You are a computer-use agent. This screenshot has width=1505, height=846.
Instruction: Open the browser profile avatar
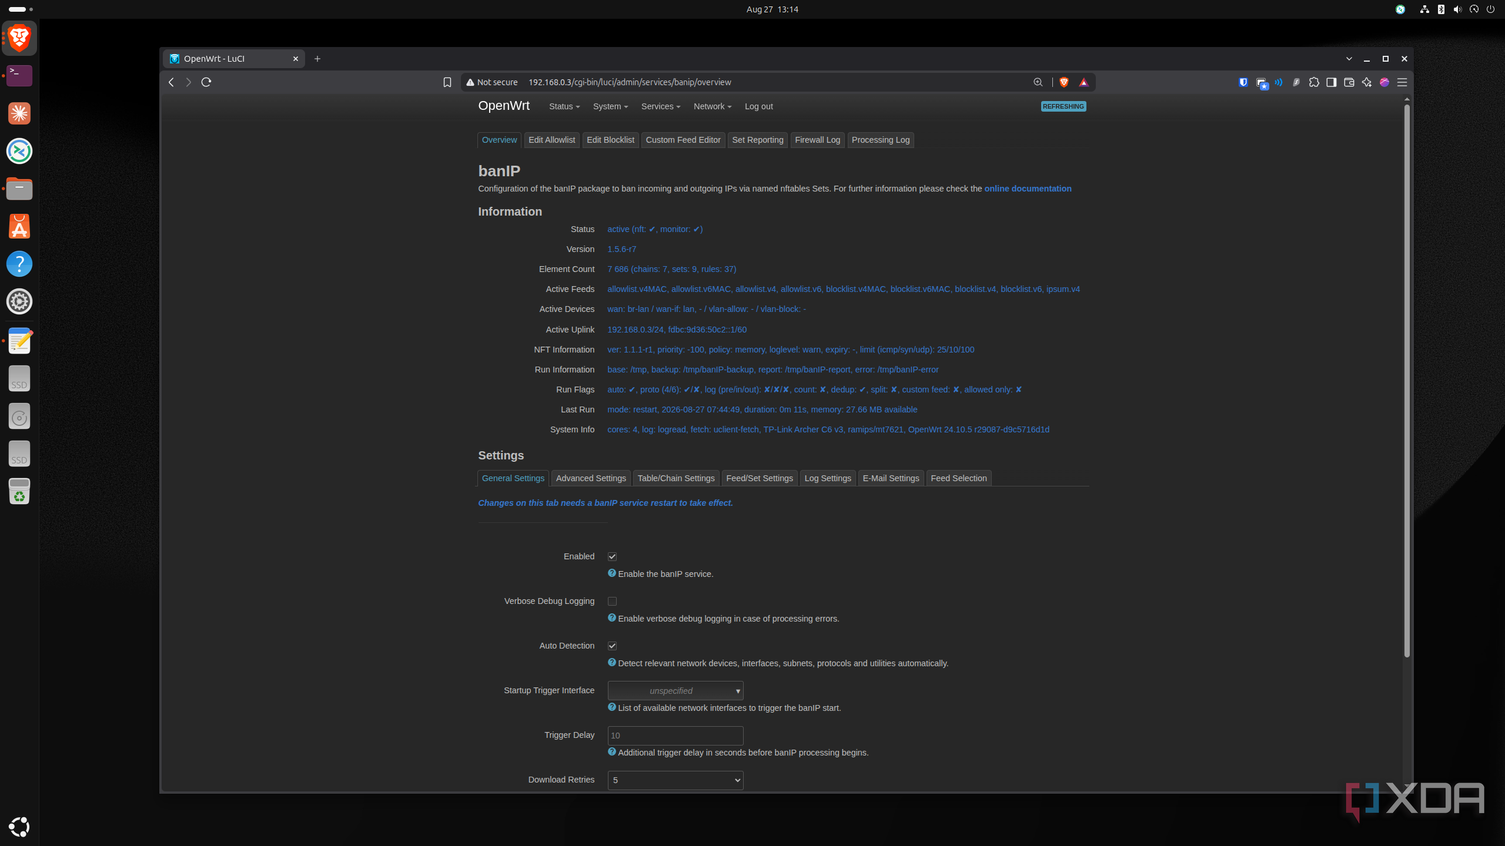click(1384, 82)
